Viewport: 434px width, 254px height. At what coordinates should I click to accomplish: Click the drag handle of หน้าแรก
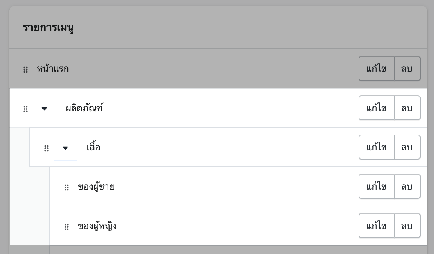pyautogui.click(x=26, y=69)
